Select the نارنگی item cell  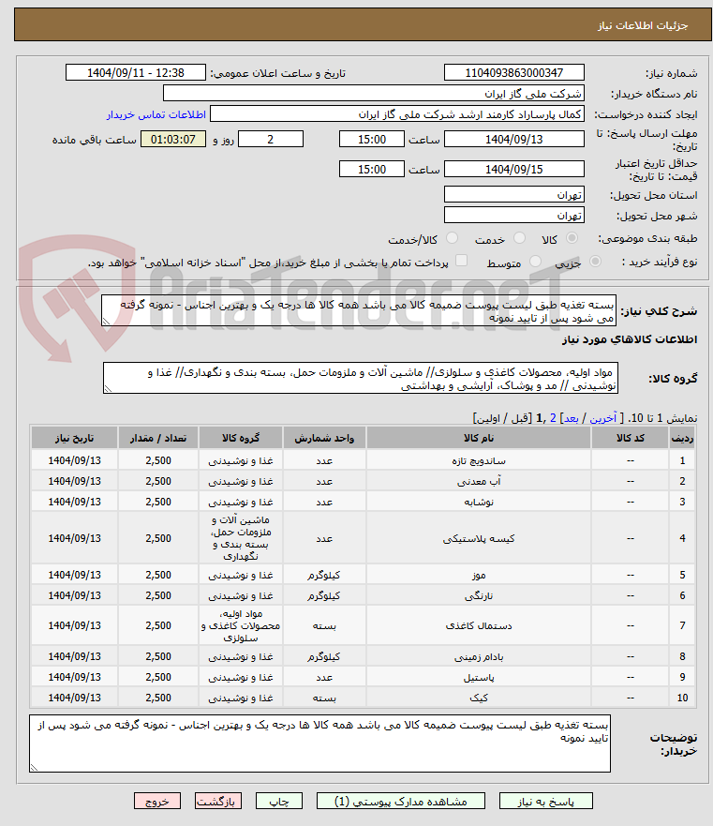pos(479,595)
